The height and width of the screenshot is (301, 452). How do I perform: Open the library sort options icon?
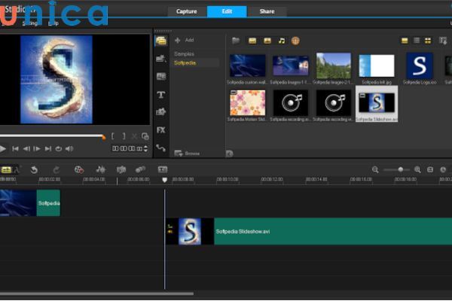pyautogui.click(x=443, y=41)
